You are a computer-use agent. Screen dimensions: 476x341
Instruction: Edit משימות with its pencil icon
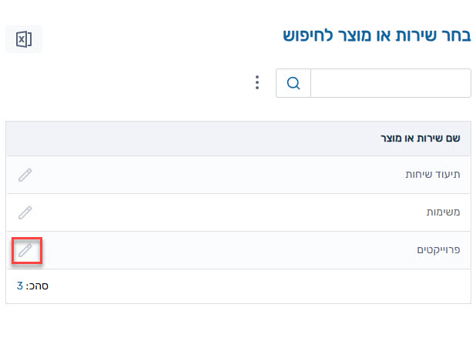pyautogui.click(x=25, y=212)
